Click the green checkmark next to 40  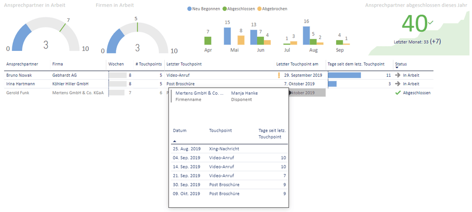point(430,22)
